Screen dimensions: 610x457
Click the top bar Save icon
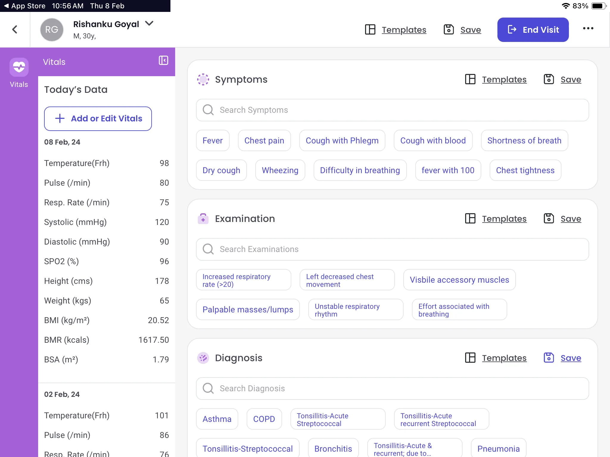(449, 29)
